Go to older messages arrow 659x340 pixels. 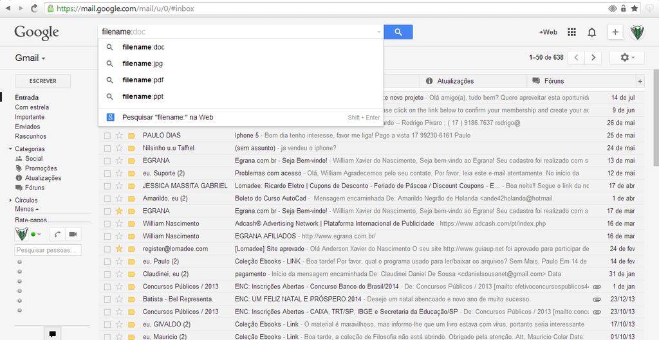point(593,57)
